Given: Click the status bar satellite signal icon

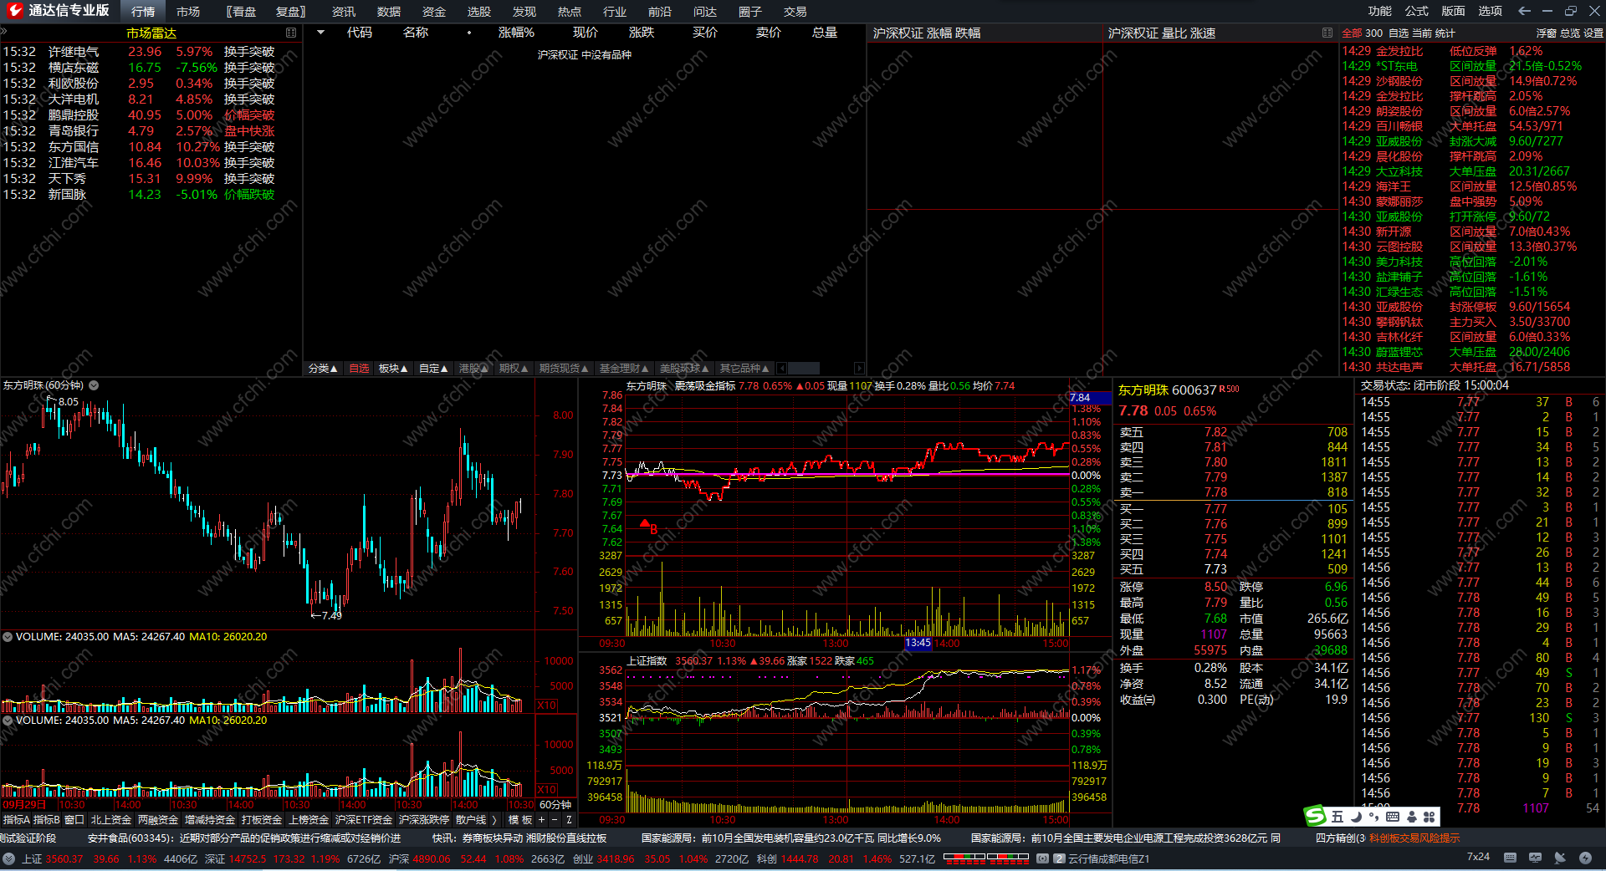Looking at the screenshot, I should point(1560,858).
